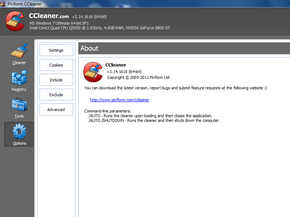Select the Options label under the gear
The height and width of the screenshot is (217, 290).
19,143
